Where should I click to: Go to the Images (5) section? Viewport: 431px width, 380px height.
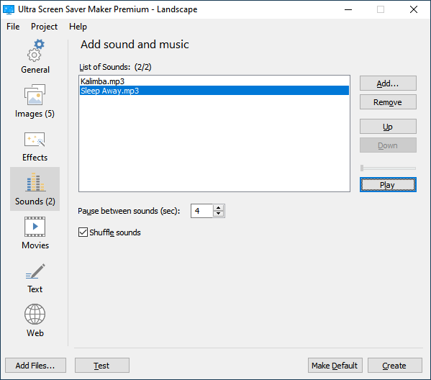click(35, 101)
